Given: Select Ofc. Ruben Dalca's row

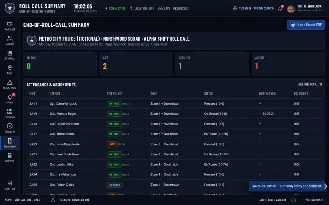Looking at the screenshot, I should (175, 184).
